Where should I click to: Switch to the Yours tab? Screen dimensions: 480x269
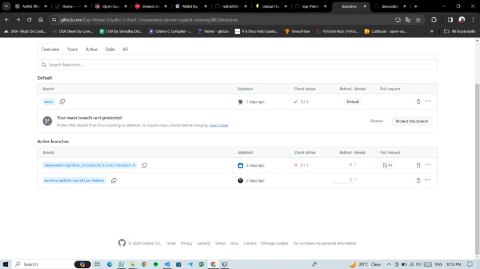(x=72, y=49)
